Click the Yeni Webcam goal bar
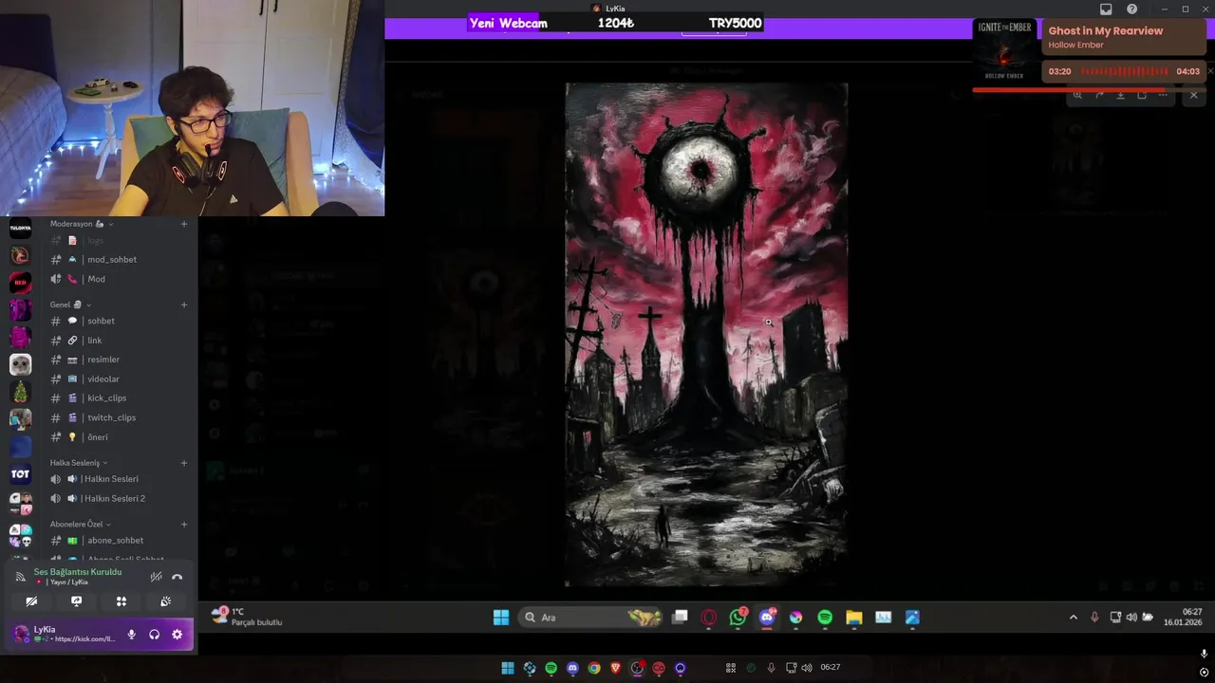The width and height of the screenshot is (1215, 683). [x=615, y=24]
